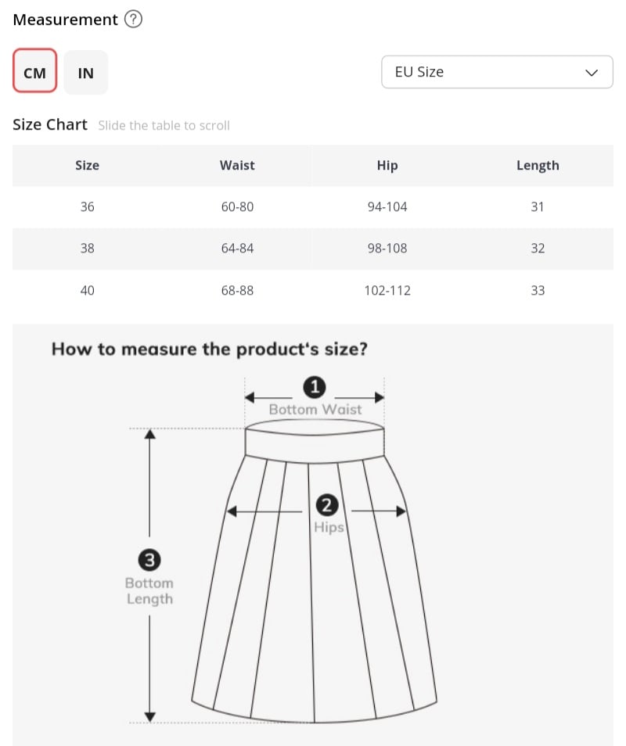This screenshot has height=746, width=626.
Task: Click the Waist column header
Action: tap(237, 166)
